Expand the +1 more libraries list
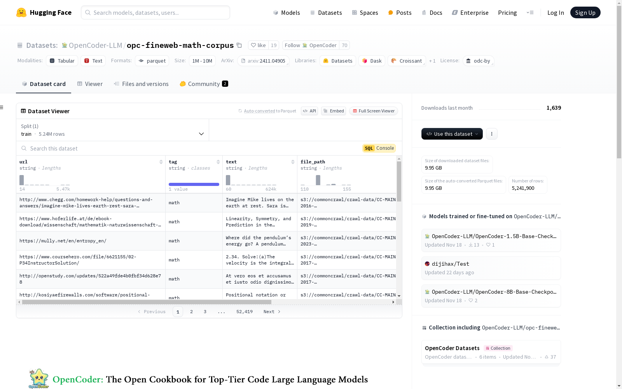This screenshot has width=622, height=389. pyautogui.click(x=432, y=61)
